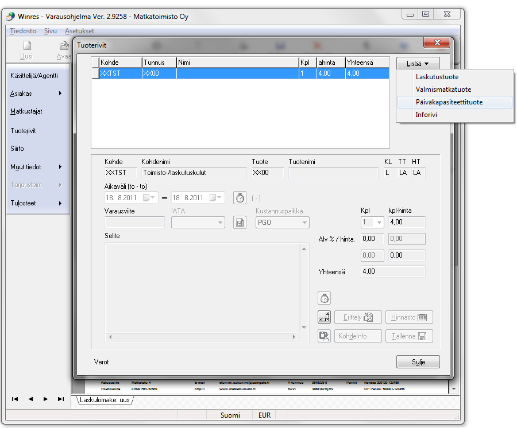Expand Muut tiedot submenu in sidebar
Screen dimensions: 517x428
tap(60, 167)
